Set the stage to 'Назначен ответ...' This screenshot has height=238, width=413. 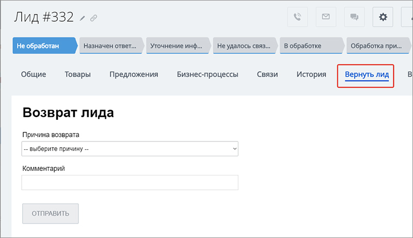pos(110,46)
